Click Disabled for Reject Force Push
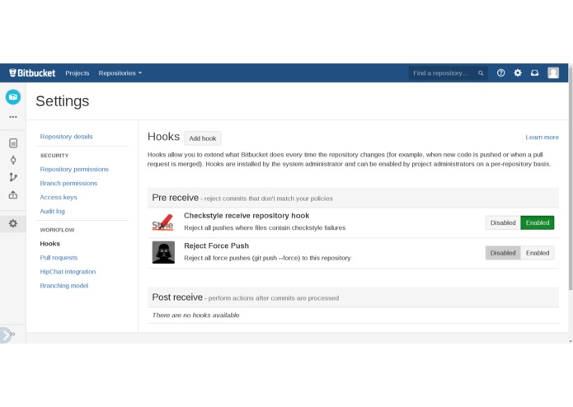This screenshot has height=407, width=573. pos(503,253)
